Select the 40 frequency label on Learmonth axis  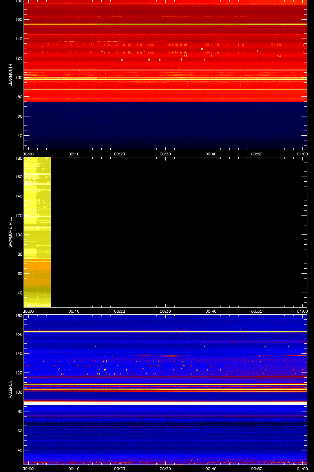[x=20, y=136]
